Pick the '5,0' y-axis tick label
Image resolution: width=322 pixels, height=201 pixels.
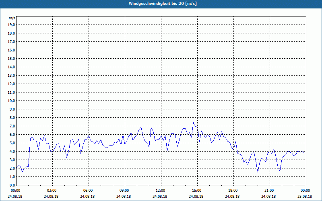point(12,143)
